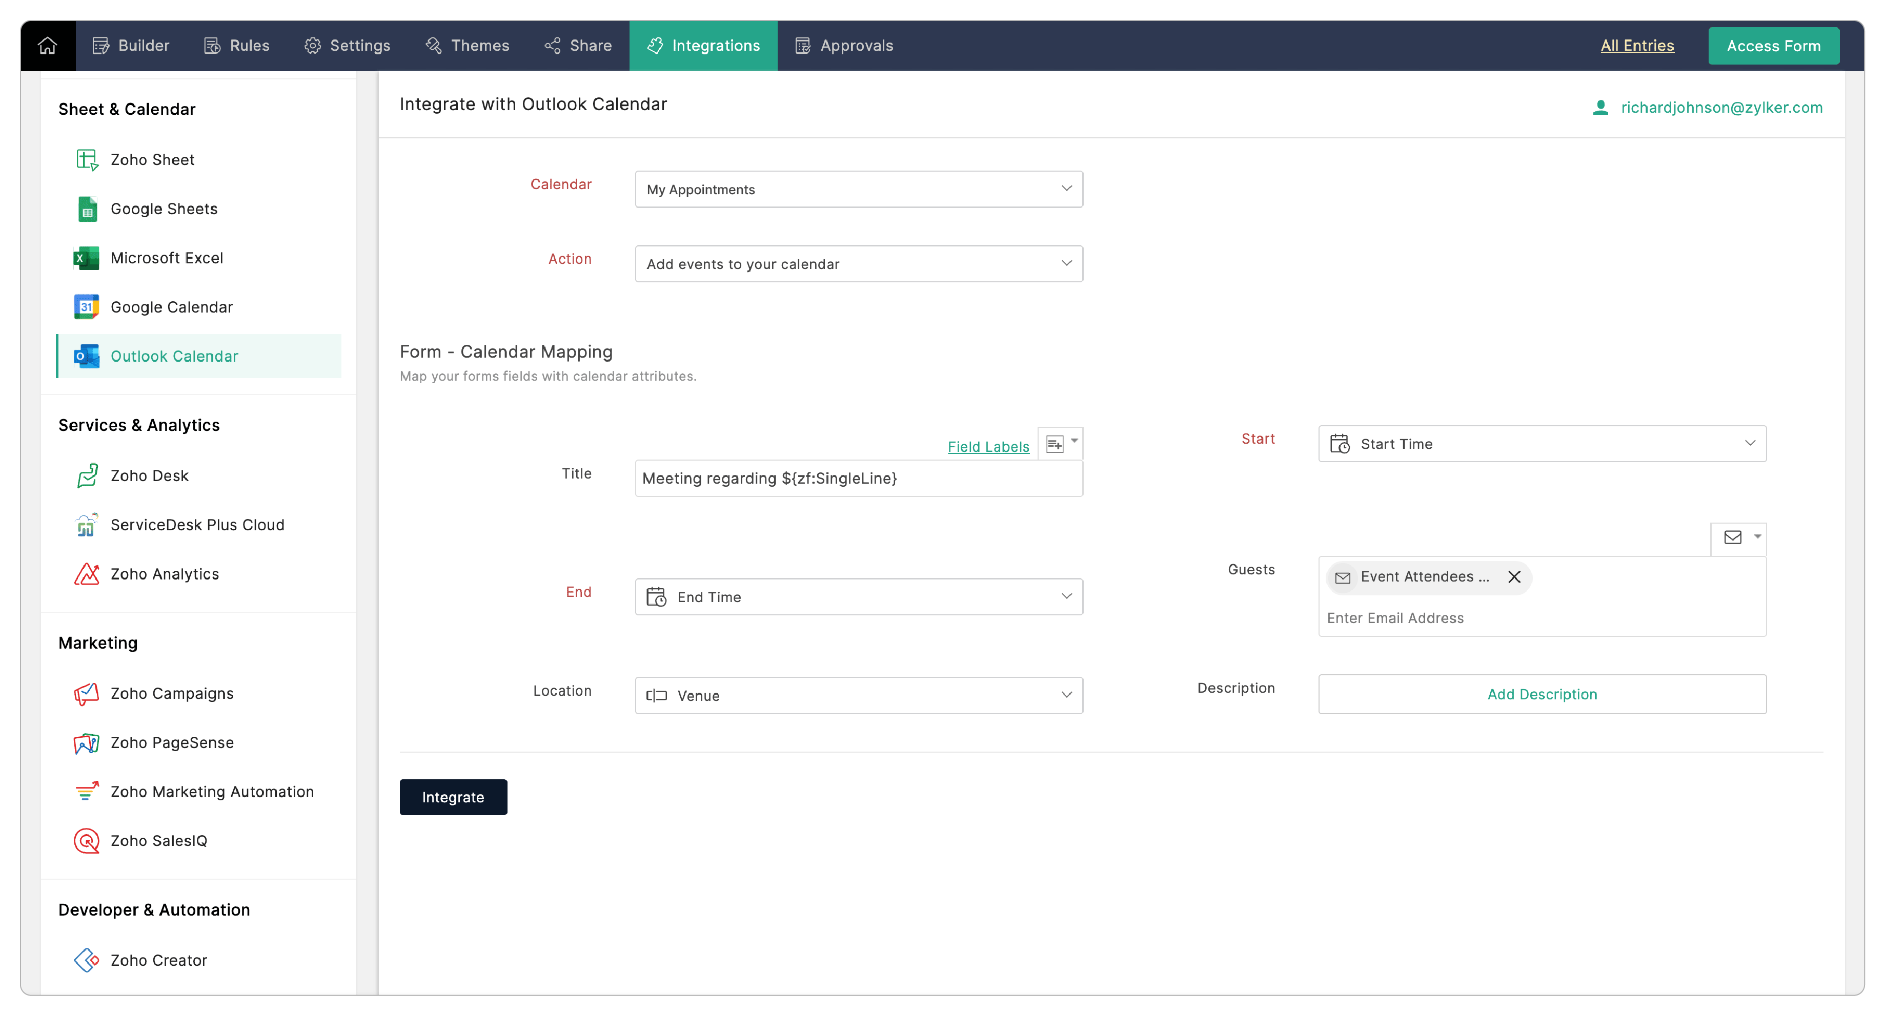Remove the Event Attendees guest chip
The width and height of the screenshot is (1885, 1016).
pyautogui.click(x=1514, y=577)
